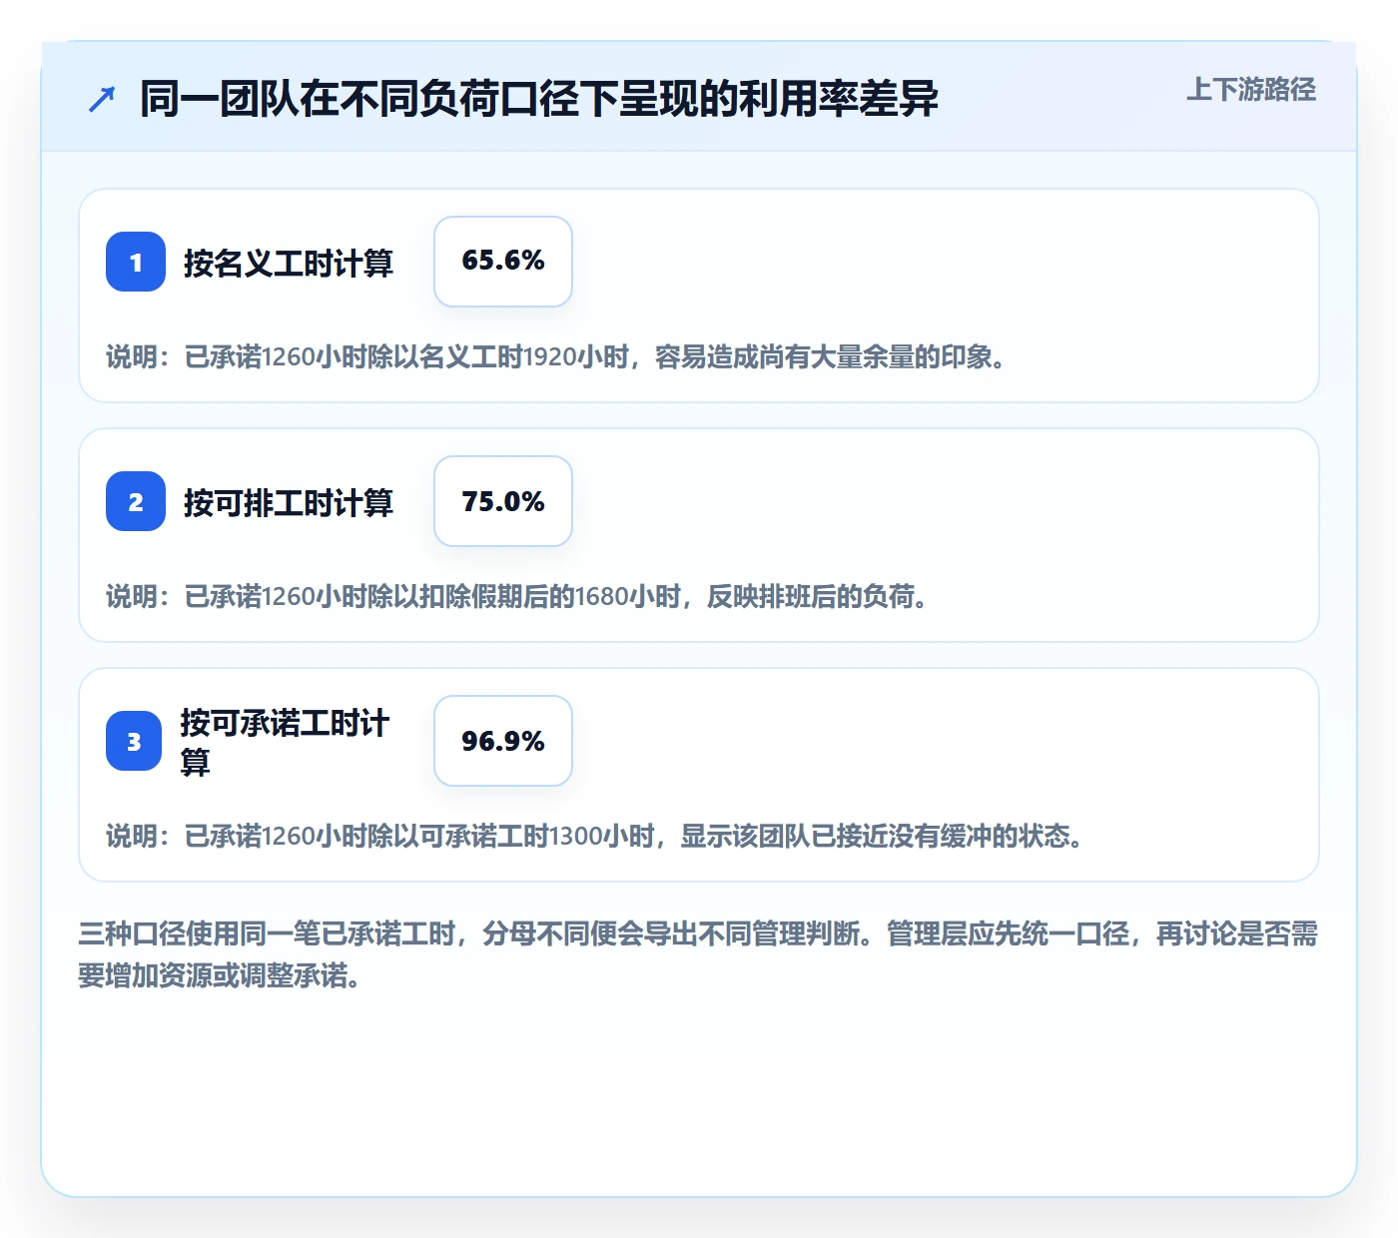Click the heading 按名义工时计算

289,263
